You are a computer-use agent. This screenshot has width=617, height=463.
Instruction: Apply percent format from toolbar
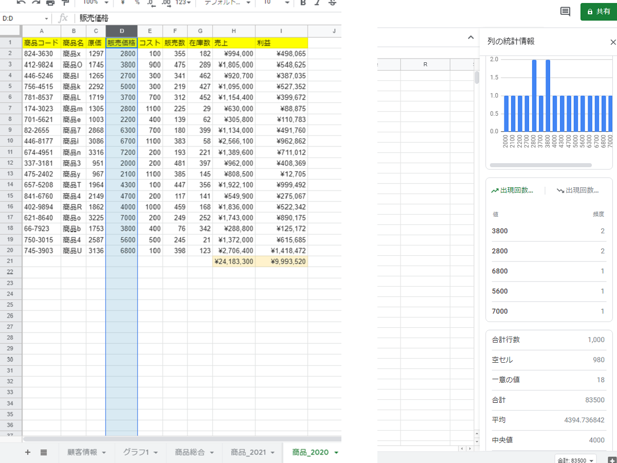[x=137, y=3]
